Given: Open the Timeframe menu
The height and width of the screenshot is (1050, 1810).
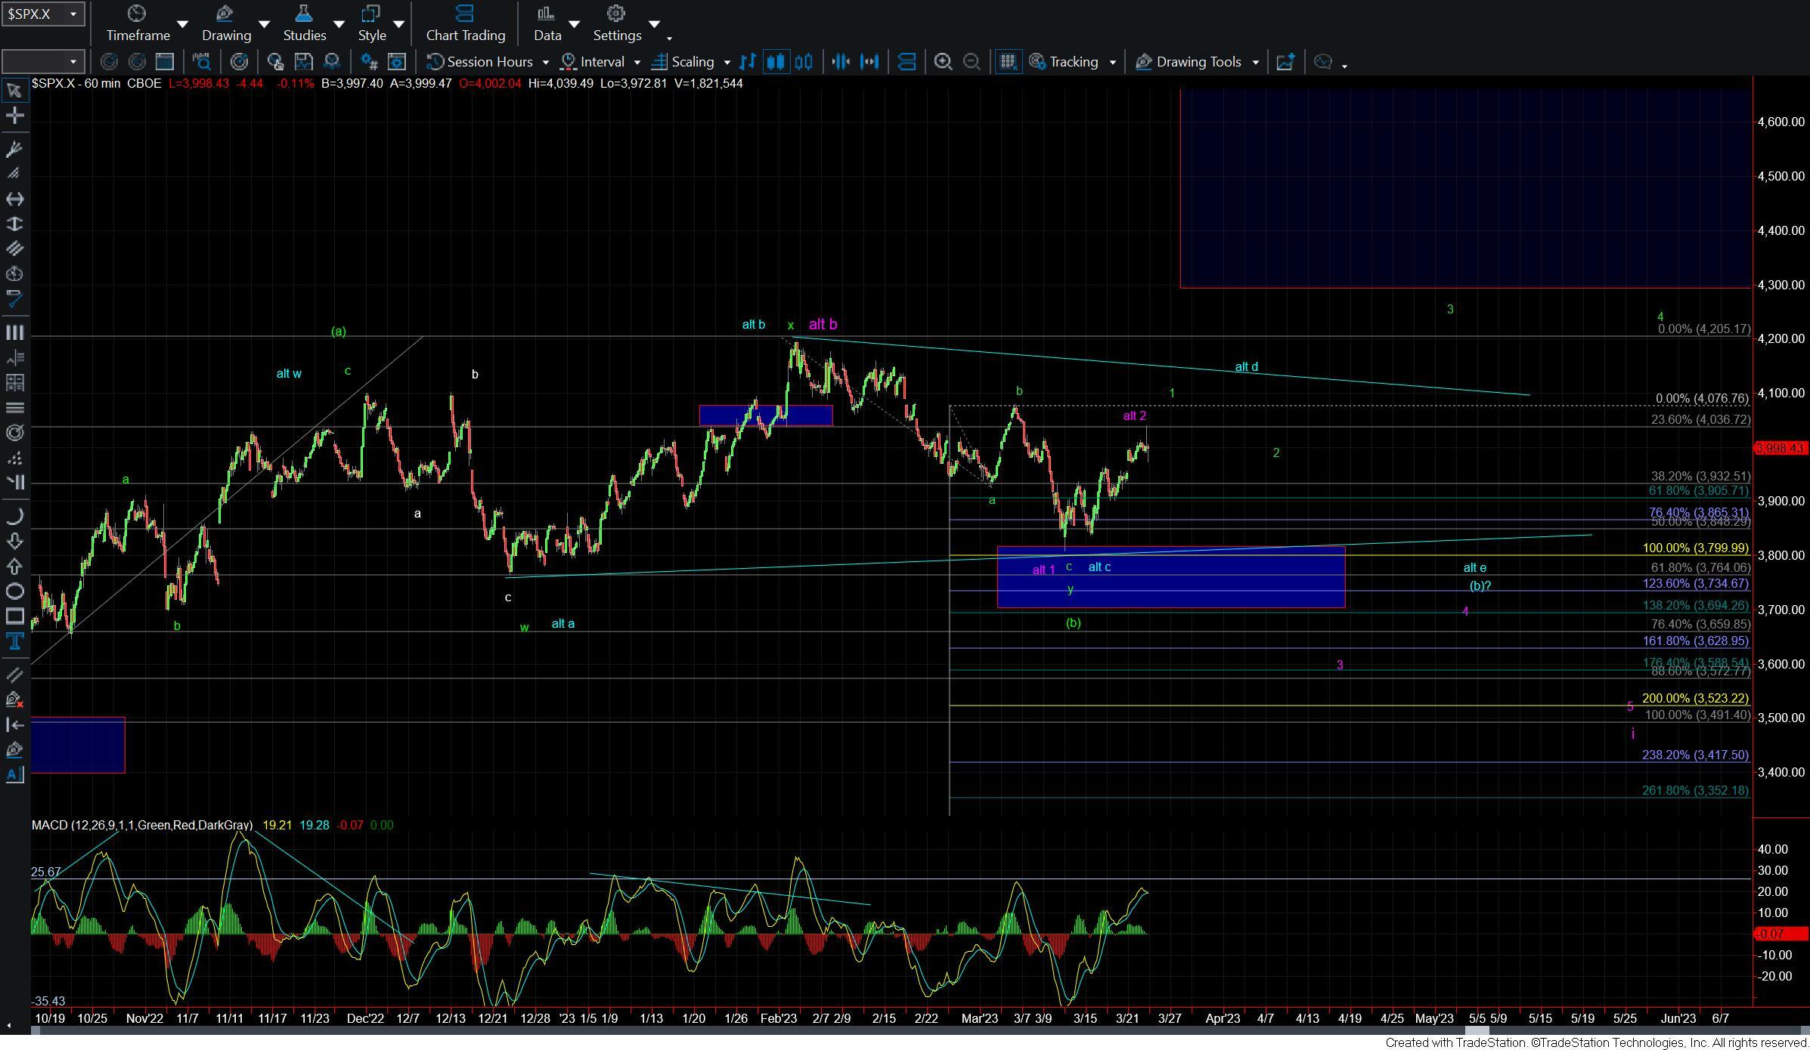Looking at the screenshot, I should [138, 24].
